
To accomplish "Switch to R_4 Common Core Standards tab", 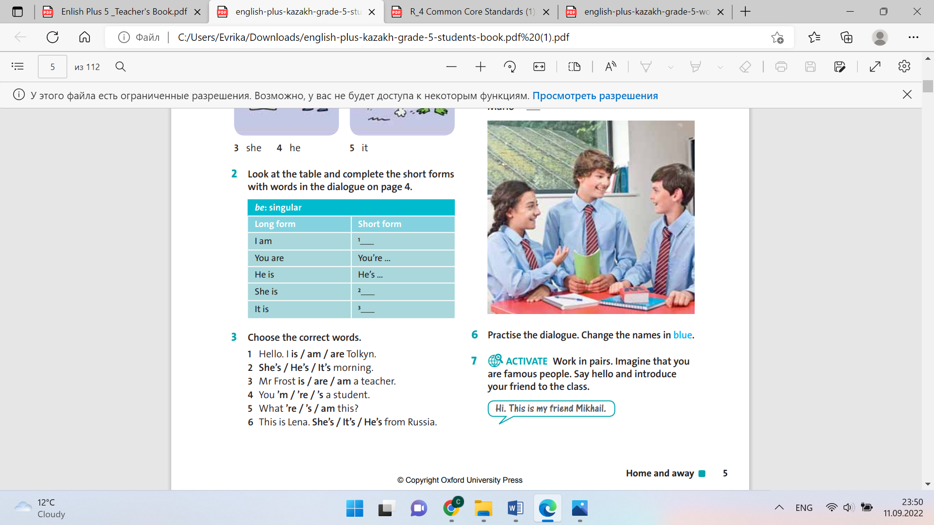I will point(471,12).
